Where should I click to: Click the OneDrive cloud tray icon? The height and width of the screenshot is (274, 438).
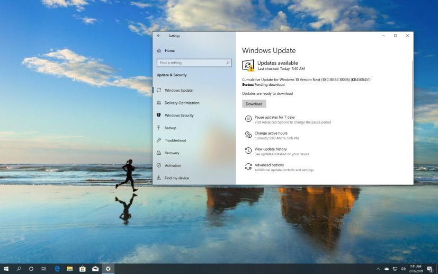tap(387, 269)
